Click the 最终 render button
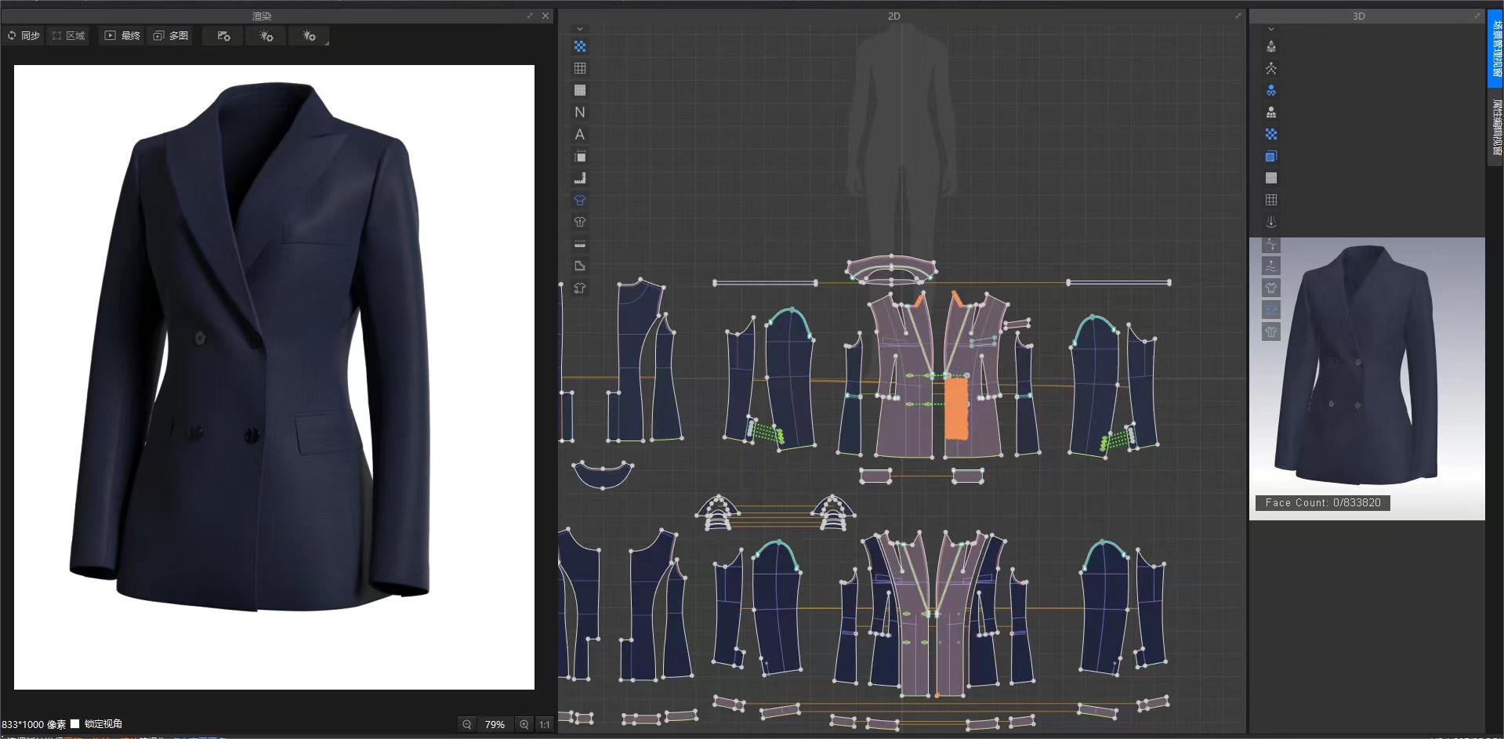This screenshot has height=739, width=1504. tap(121, 36)
